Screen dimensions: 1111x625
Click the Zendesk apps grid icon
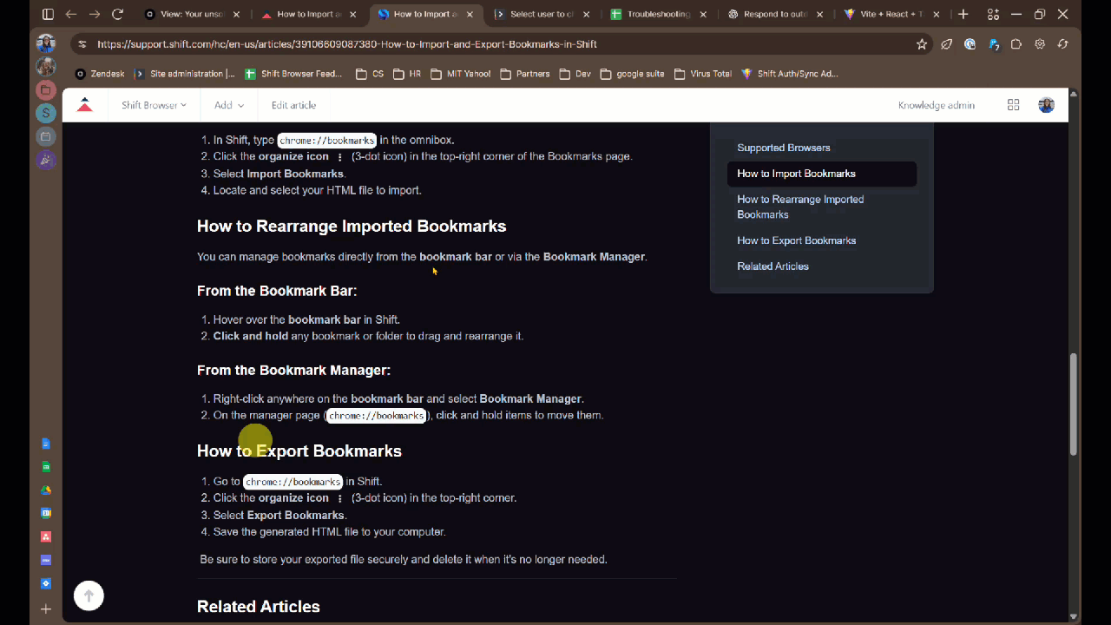point(1013,104)
